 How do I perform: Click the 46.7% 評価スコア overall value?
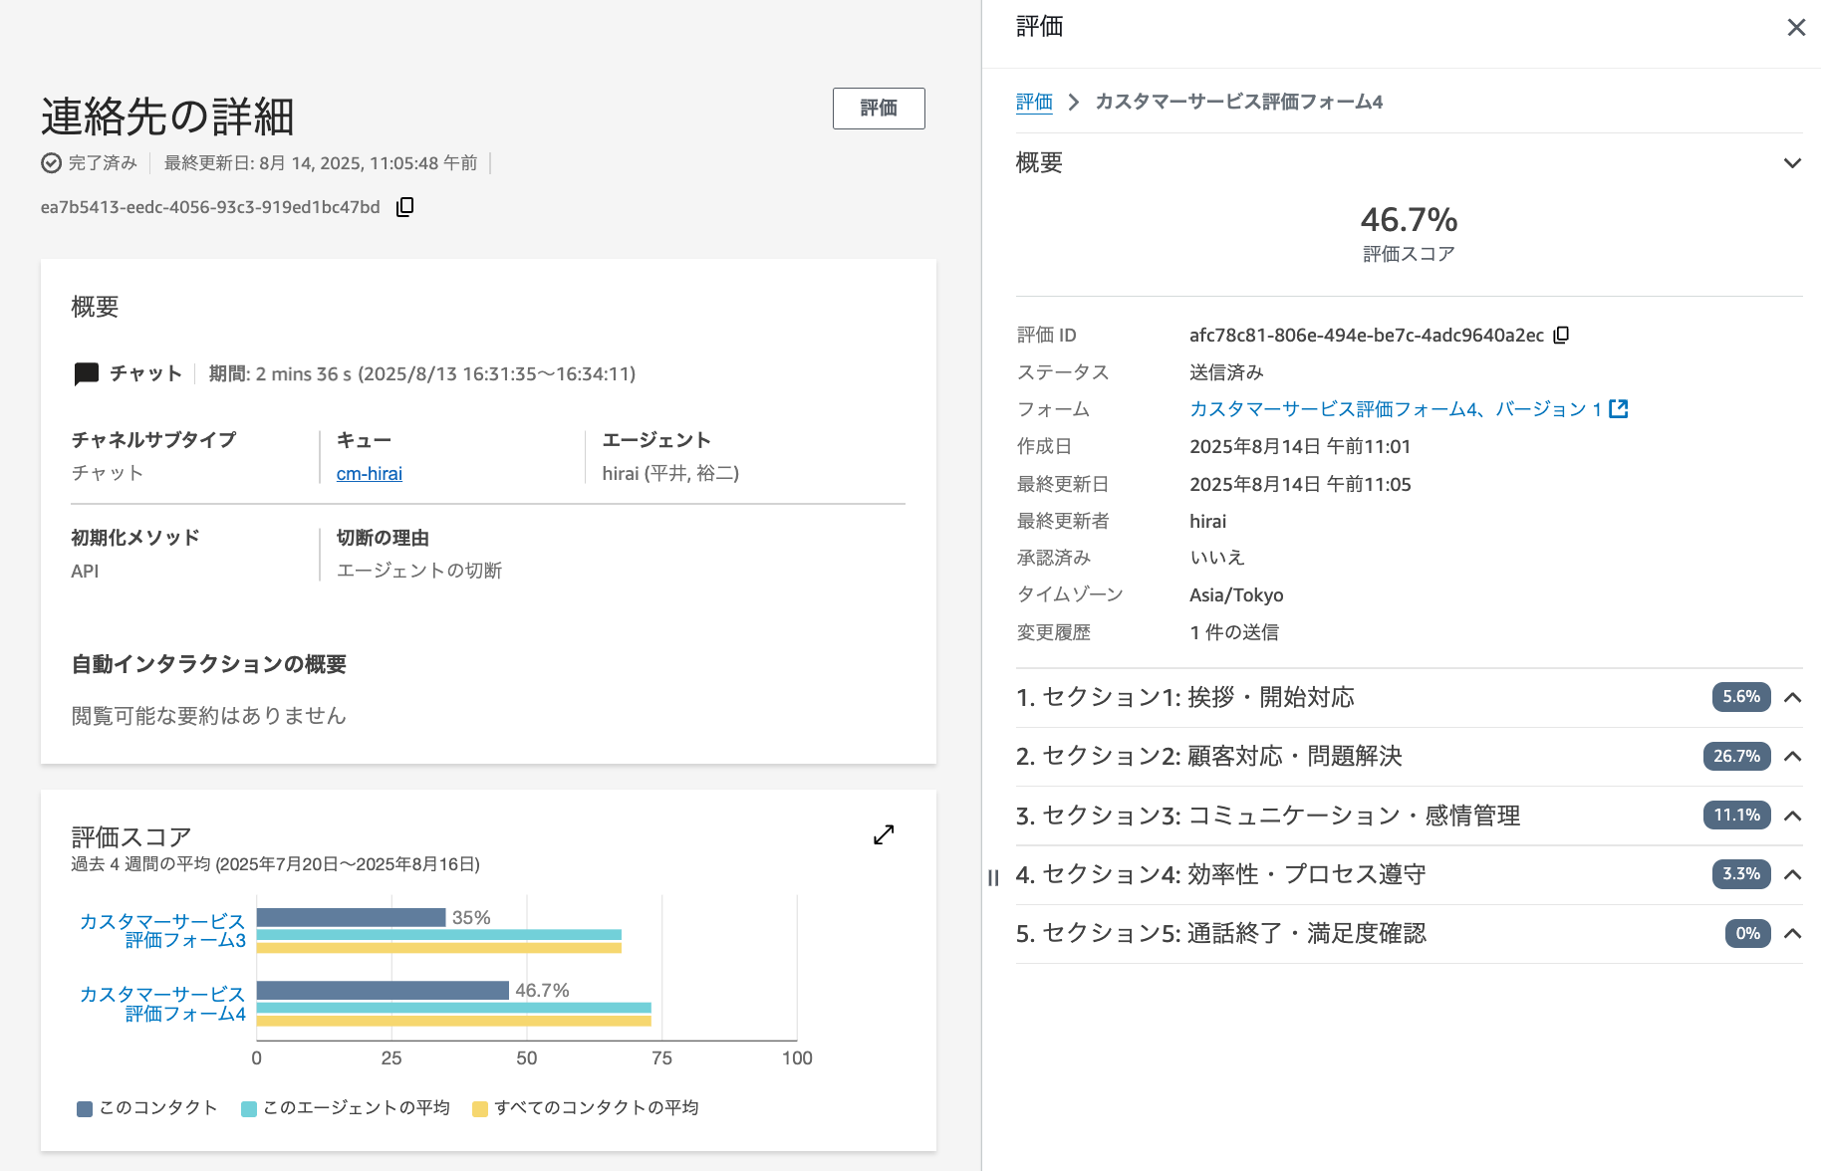(1409, 219)
